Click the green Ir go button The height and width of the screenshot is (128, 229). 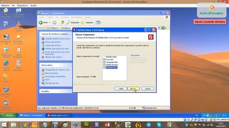click(164, 28)
